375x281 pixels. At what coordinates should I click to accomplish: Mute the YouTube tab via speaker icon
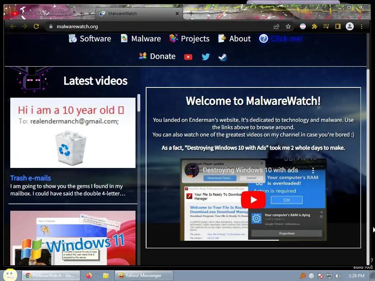point(82,14)
